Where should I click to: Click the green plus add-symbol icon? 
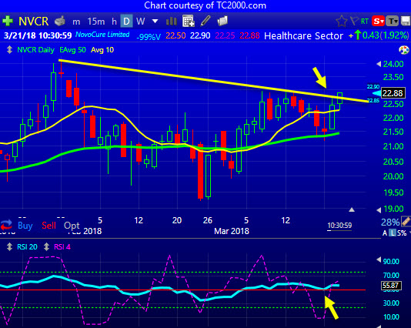(x=8, y=21)
